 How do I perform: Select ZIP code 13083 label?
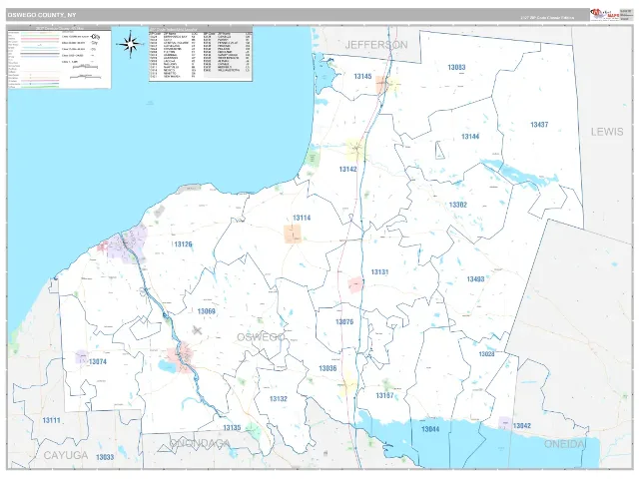[456, 68]
